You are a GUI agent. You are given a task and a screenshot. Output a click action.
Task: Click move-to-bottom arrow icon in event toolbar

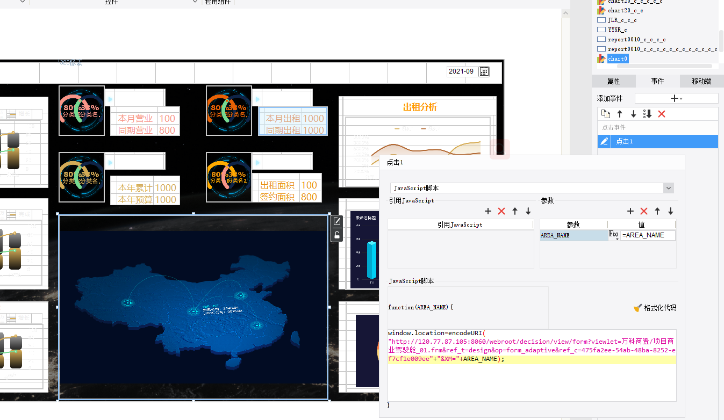pos(648,114)
